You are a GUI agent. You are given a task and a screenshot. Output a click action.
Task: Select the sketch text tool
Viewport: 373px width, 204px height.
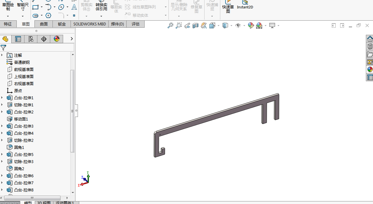tap(74, 7)
